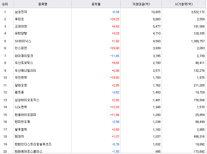
Task: Select stock name 블루엠텍
Action: pyautogui.click(x=21, y=130)
